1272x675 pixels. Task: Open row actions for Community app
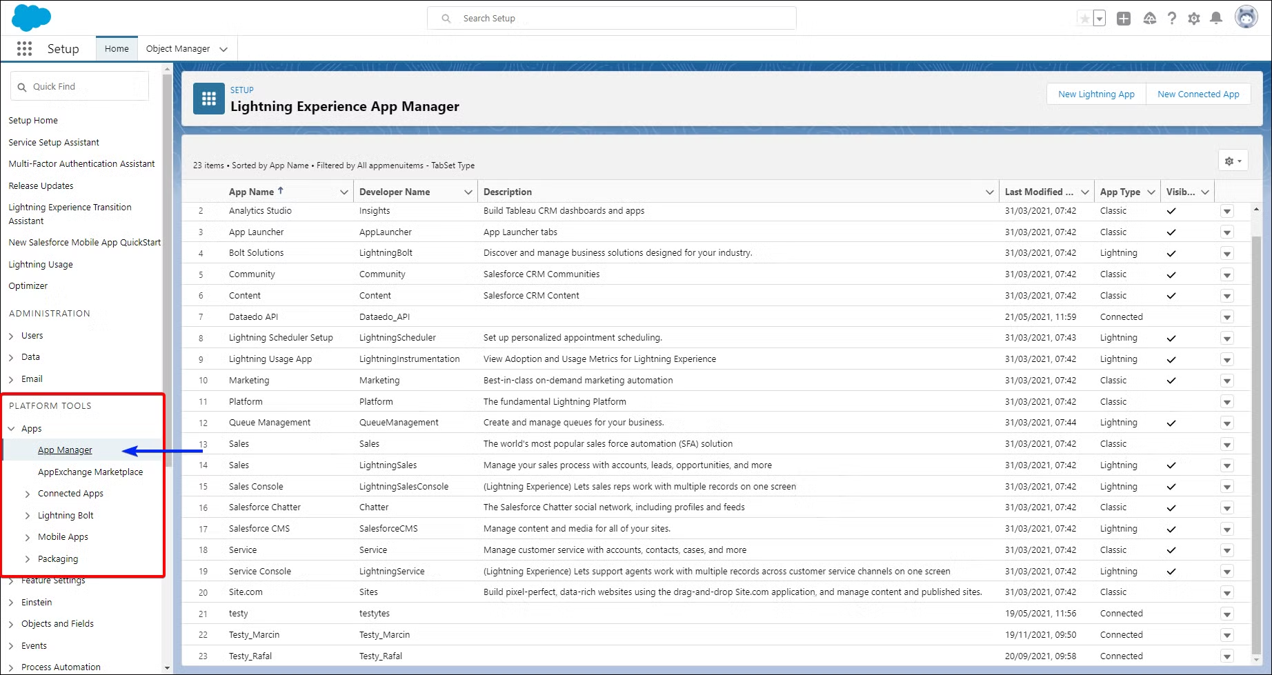tap(1227, 275)
